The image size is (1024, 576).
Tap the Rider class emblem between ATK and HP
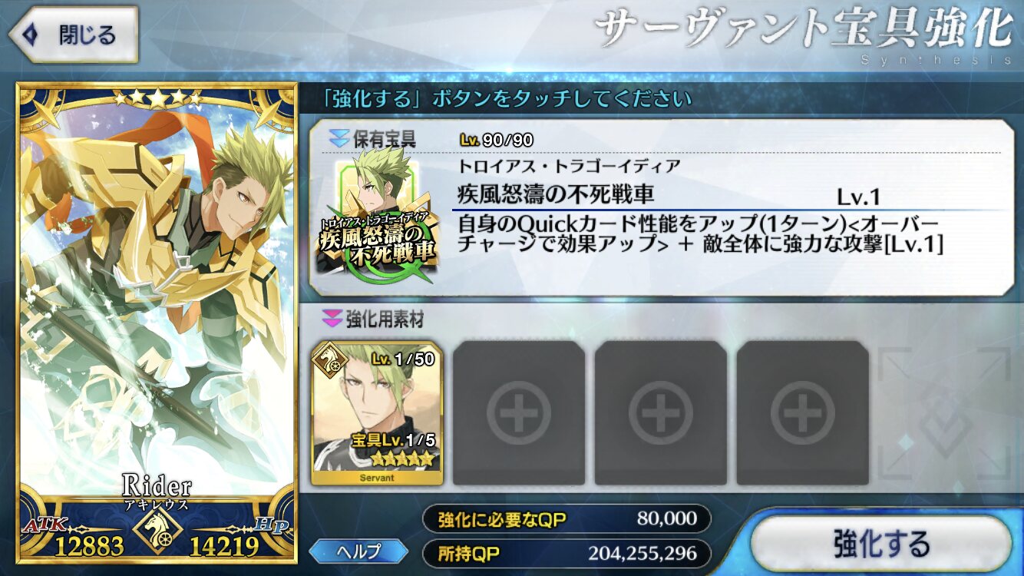(160, 529)
